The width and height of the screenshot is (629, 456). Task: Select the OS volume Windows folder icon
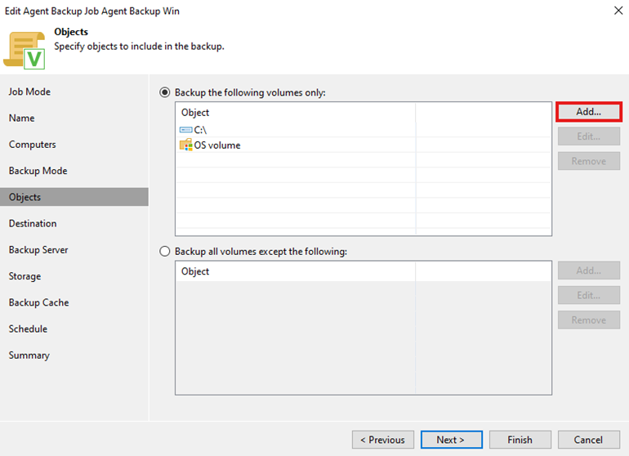tap(186, 145)
